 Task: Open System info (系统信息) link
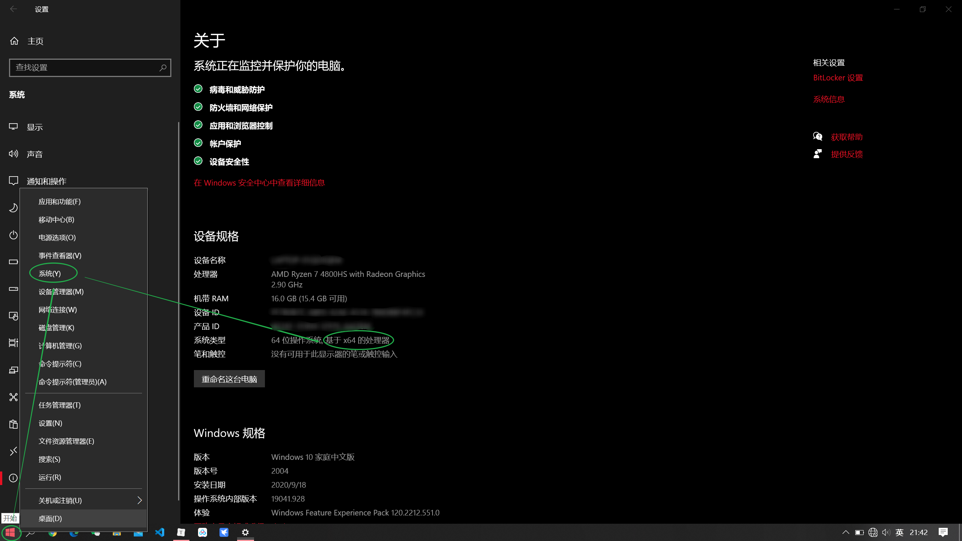(x=829, y=99)
